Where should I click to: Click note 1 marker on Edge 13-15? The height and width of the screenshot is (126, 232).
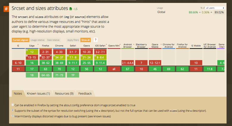[26, 56]
